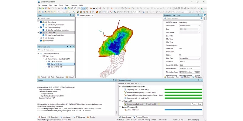Collapse the Finished/Stopped Processes group
Image resolution: width=243 pixels, height=121 pixels.
tap(120, 87)
